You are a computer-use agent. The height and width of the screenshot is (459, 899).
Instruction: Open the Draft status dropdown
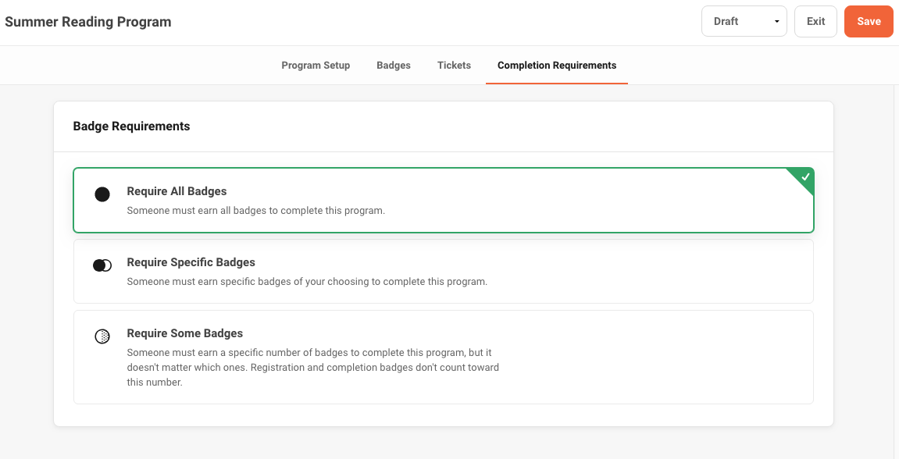[744, 21]
